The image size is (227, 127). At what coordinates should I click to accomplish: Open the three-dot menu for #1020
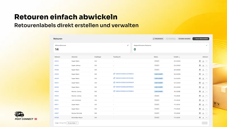point(207,87)
